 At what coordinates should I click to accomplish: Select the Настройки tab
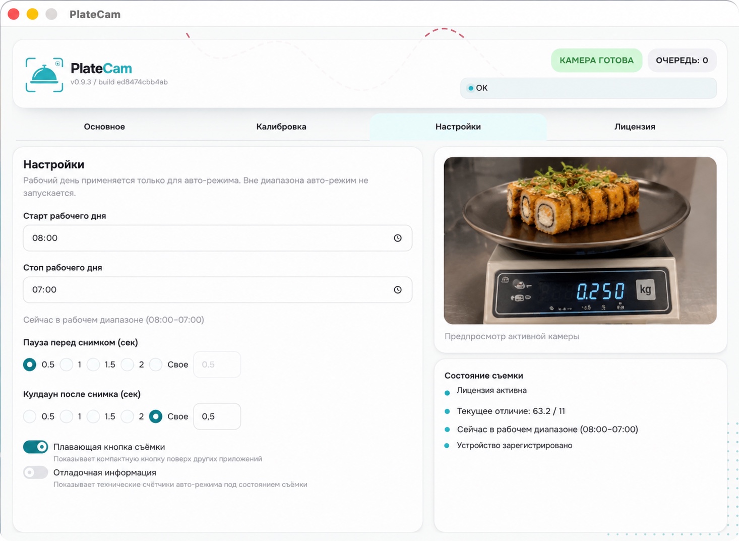(x=458, y=127)
